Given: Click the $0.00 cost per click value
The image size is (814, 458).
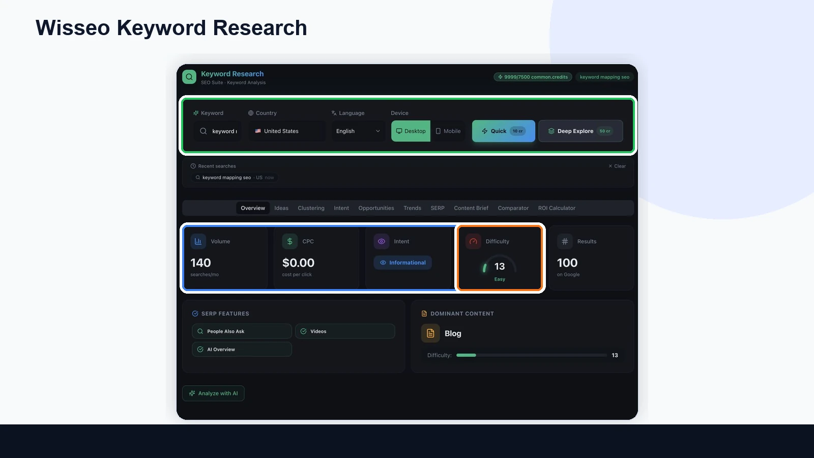Looking at the screenshot, I should [298, 263].
